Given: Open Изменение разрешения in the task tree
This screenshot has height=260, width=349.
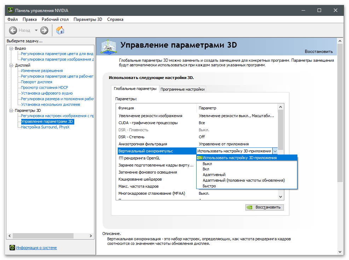Looking at the screenshot, I should coord(42,71).
